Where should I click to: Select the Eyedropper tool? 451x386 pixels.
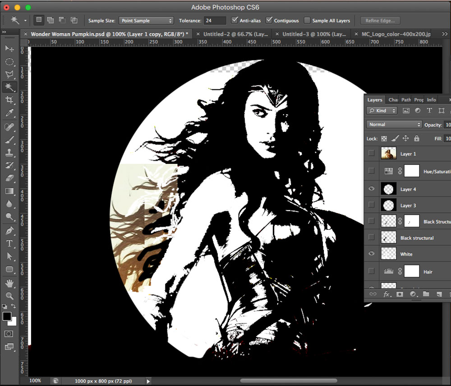point(9,113)
